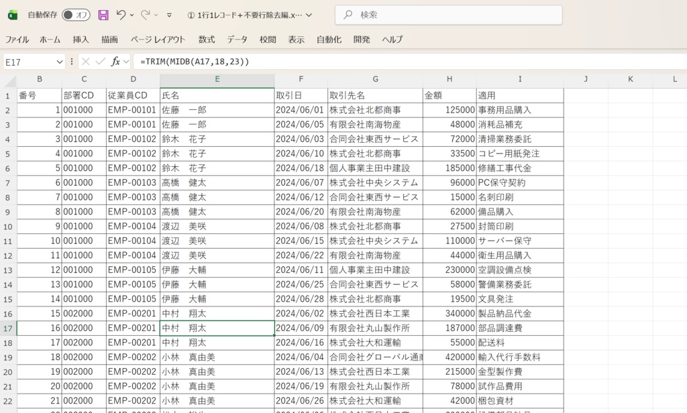687x413 pixels.
Task: Click cell 梱包資材
Action: click(x=520, y=401)
